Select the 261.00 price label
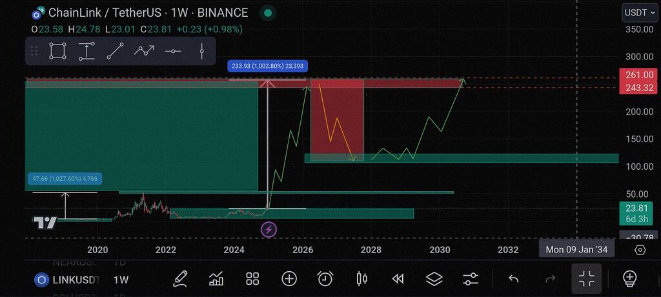The height and width of the screenshot is (297, 661). 640,75
